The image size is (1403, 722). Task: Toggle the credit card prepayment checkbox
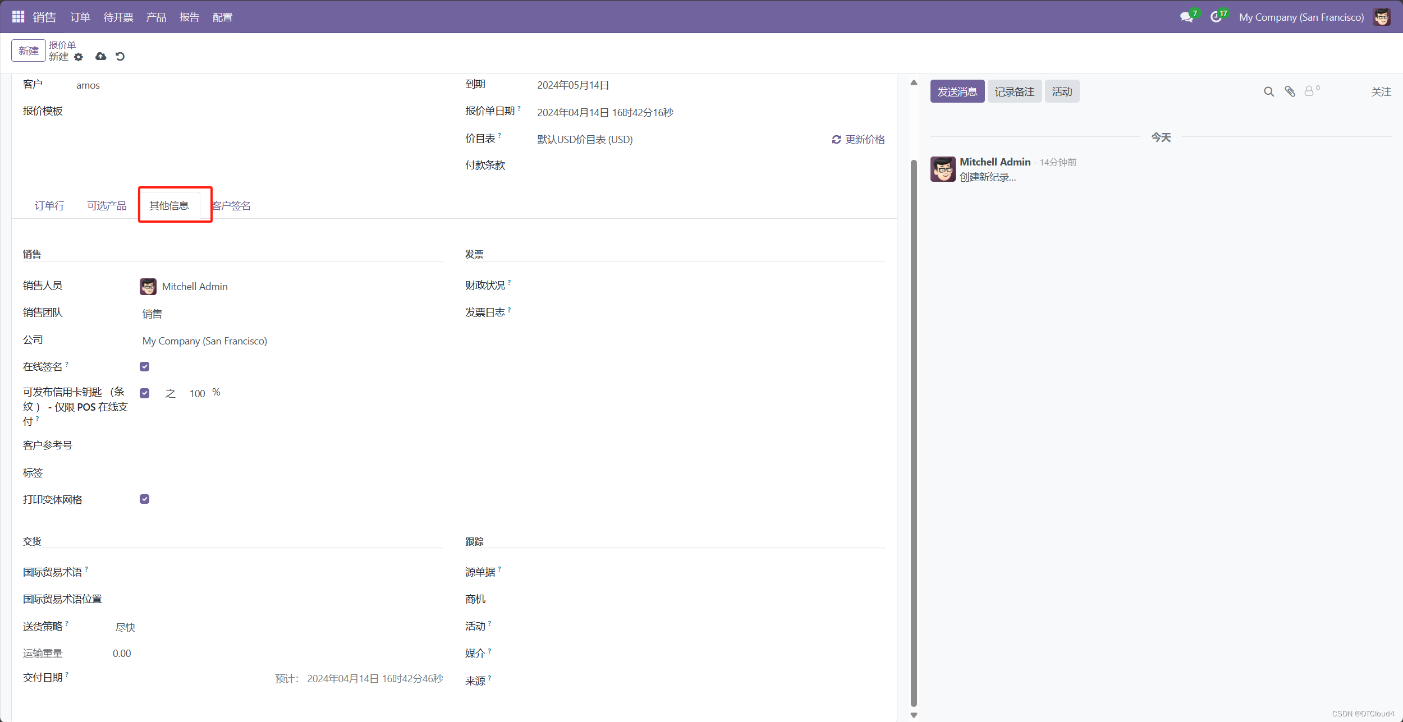tap(144, 393)
